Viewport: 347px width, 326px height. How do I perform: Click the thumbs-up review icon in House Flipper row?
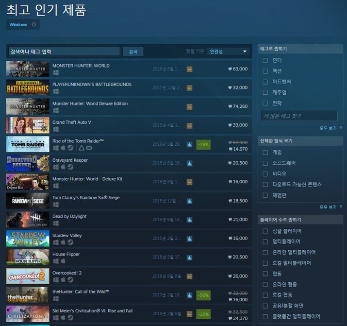[189, 257]
